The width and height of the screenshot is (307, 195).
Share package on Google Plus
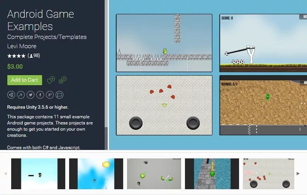pyautogui.click(x=50, y=95)
